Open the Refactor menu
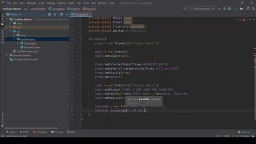256x144 pixels. point(62,3)
